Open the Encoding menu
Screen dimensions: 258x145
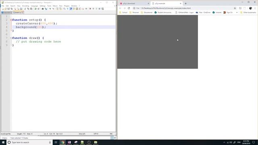(x=25, y=6)
